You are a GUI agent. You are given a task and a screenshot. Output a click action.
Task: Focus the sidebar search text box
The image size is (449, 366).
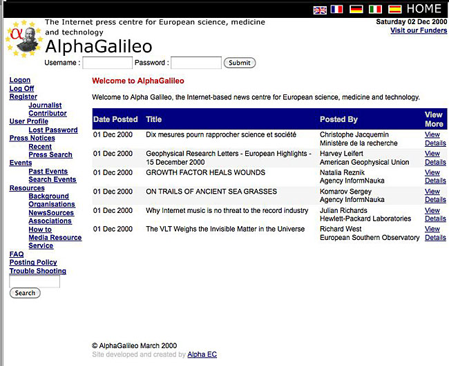(x=35, y=281)
